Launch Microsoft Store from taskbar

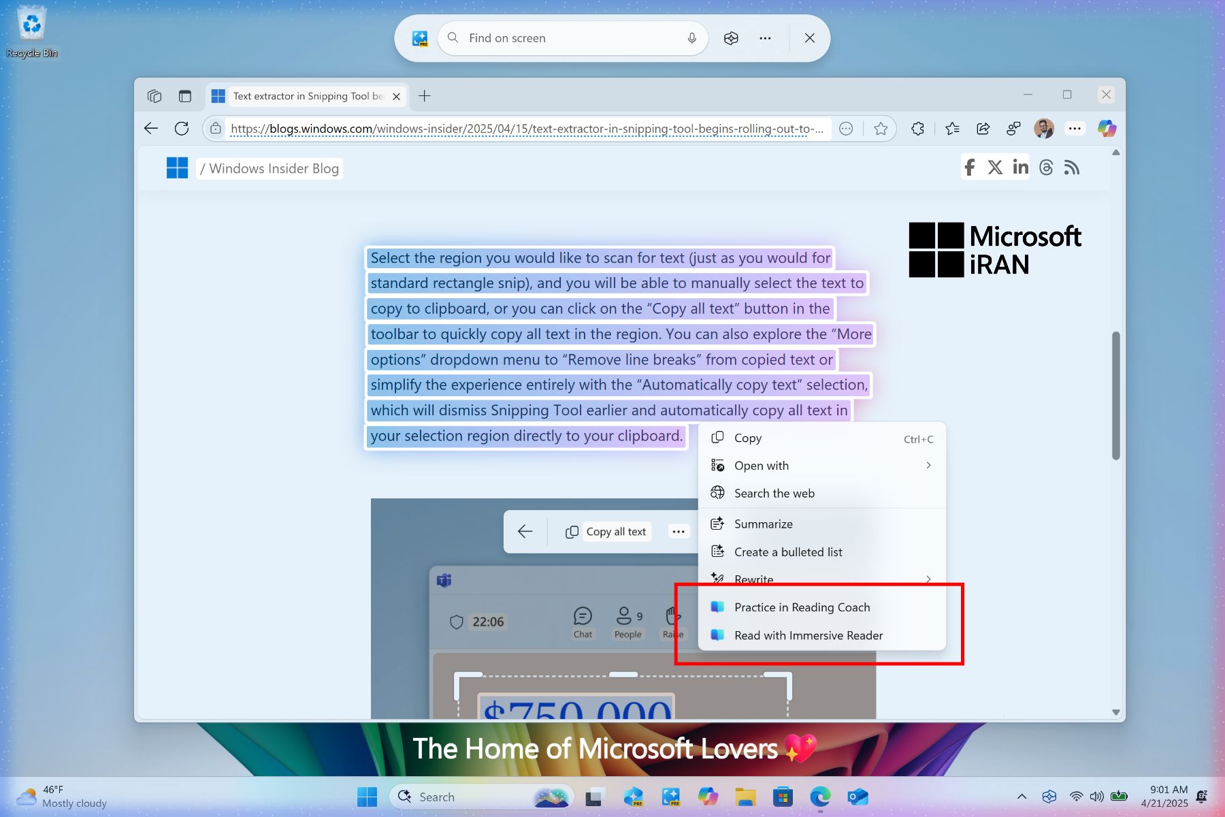tap(783, 797)
